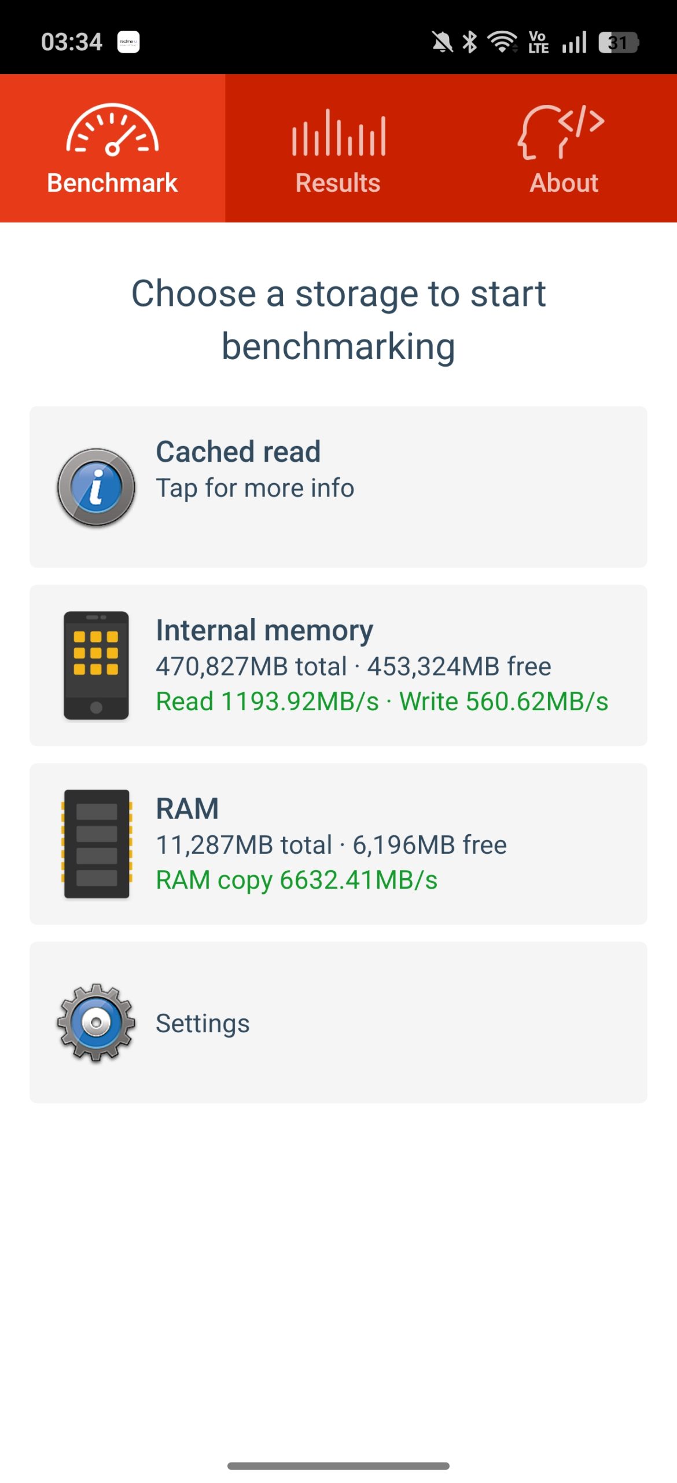Tap the gear Settings icon
The height and width of the screenshot is (1483, 677).
96,1022
